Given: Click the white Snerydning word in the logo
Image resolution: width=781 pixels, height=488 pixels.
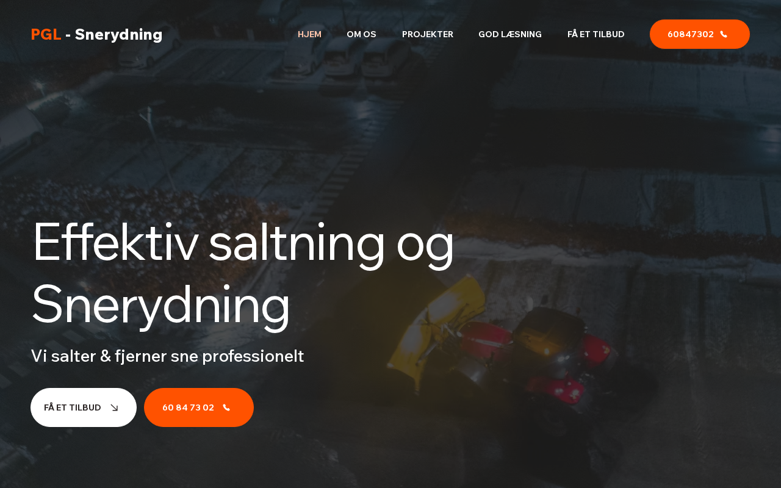Looking at the screenshot, I should pos(118,35).
